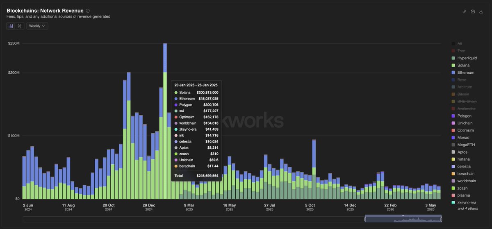The image size is (492, 229).
Task: Toggle the celestia legend entry
Action: click(x=461, y=166)
